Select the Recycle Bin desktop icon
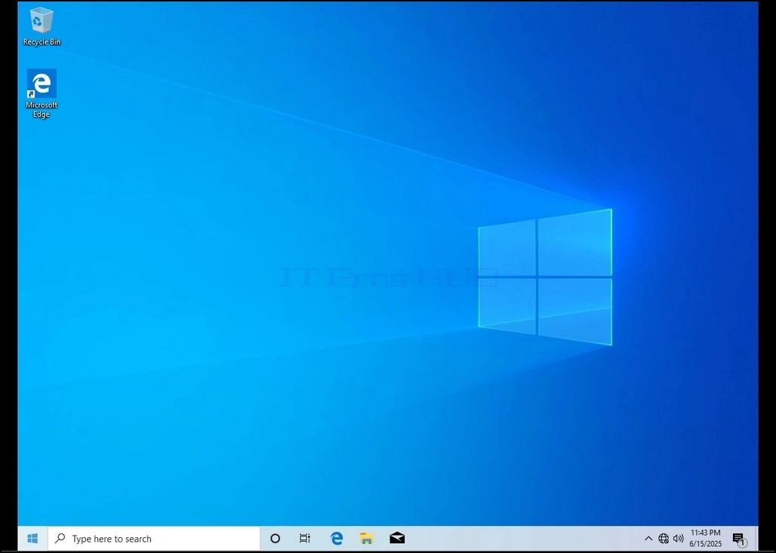 [x=42, y=26]
